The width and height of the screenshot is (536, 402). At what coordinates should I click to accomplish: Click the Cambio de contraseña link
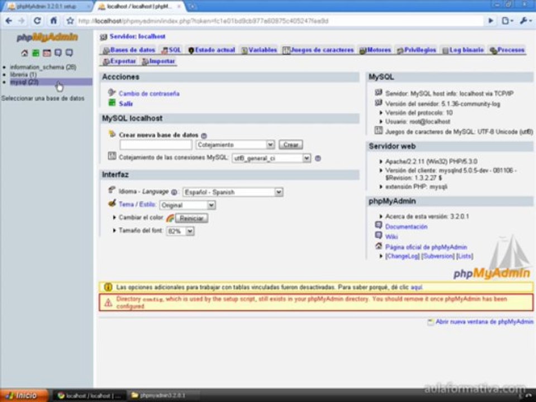149,94
